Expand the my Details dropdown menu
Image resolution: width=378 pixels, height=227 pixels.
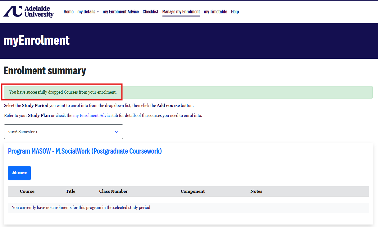[x=88, y=12]
